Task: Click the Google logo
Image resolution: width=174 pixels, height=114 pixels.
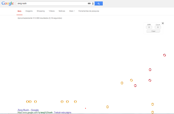Action: point(8,3)
